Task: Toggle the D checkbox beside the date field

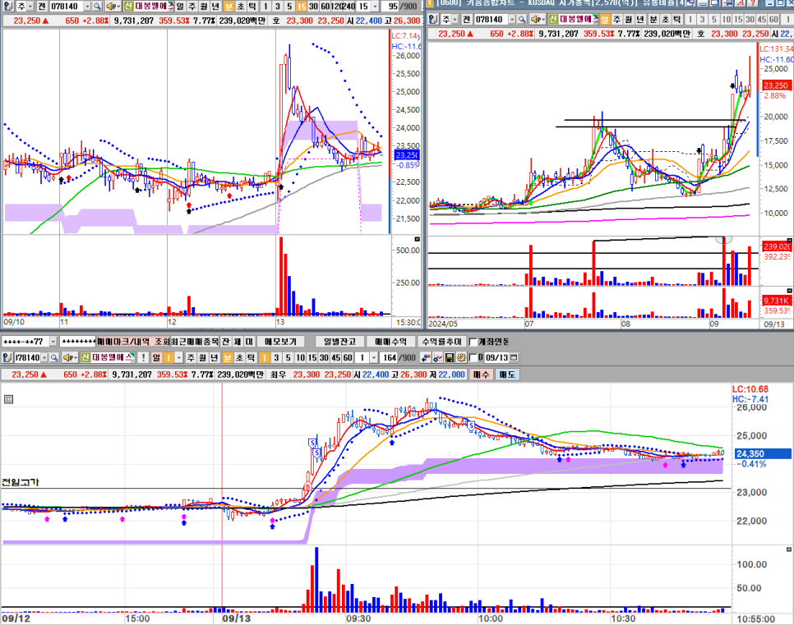Action: click(x=473, y=358)
